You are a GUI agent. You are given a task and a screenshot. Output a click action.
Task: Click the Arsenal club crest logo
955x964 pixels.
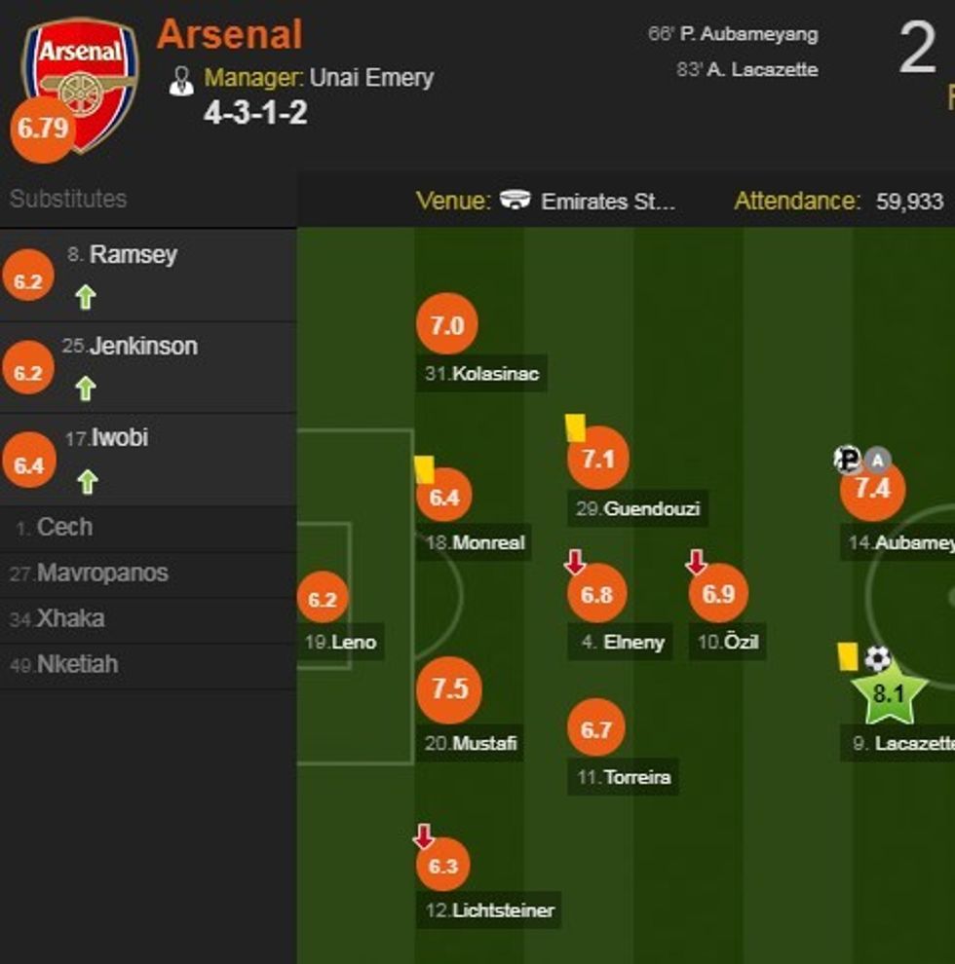tap(82, 78)
